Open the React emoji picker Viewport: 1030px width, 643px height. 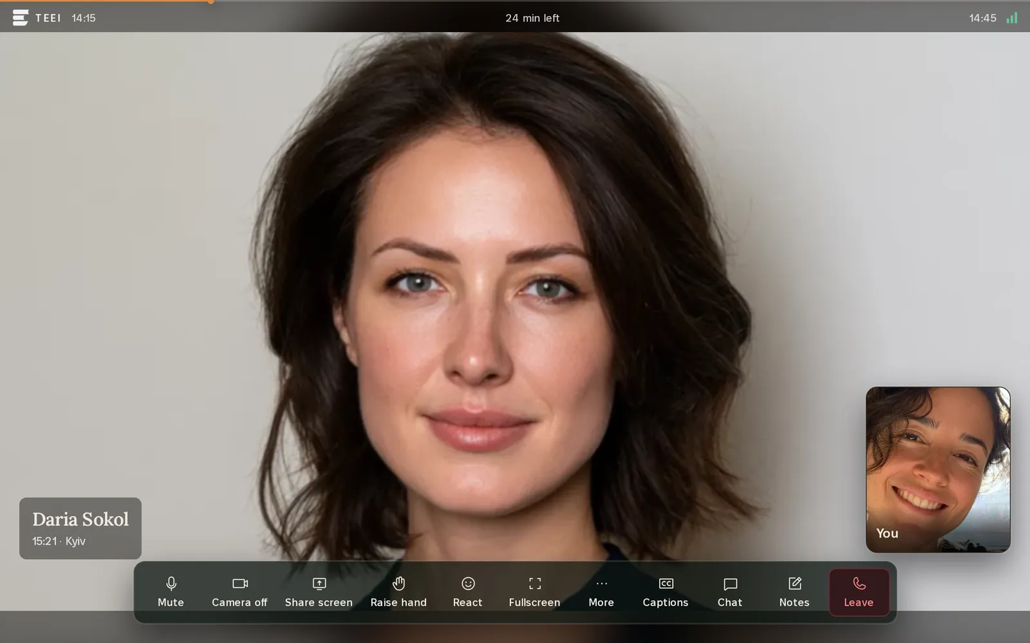point(467,592)
